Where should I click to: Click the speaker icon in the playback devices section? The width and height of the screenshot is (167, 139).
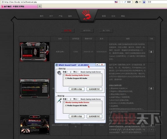point(59,73)
